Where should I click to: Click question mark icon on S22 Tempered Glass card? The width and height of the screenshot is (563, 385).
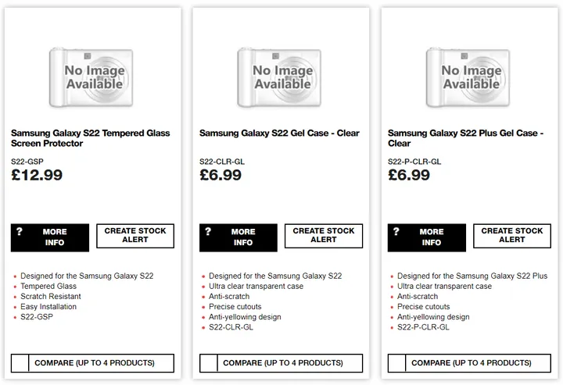coord(20,232)
